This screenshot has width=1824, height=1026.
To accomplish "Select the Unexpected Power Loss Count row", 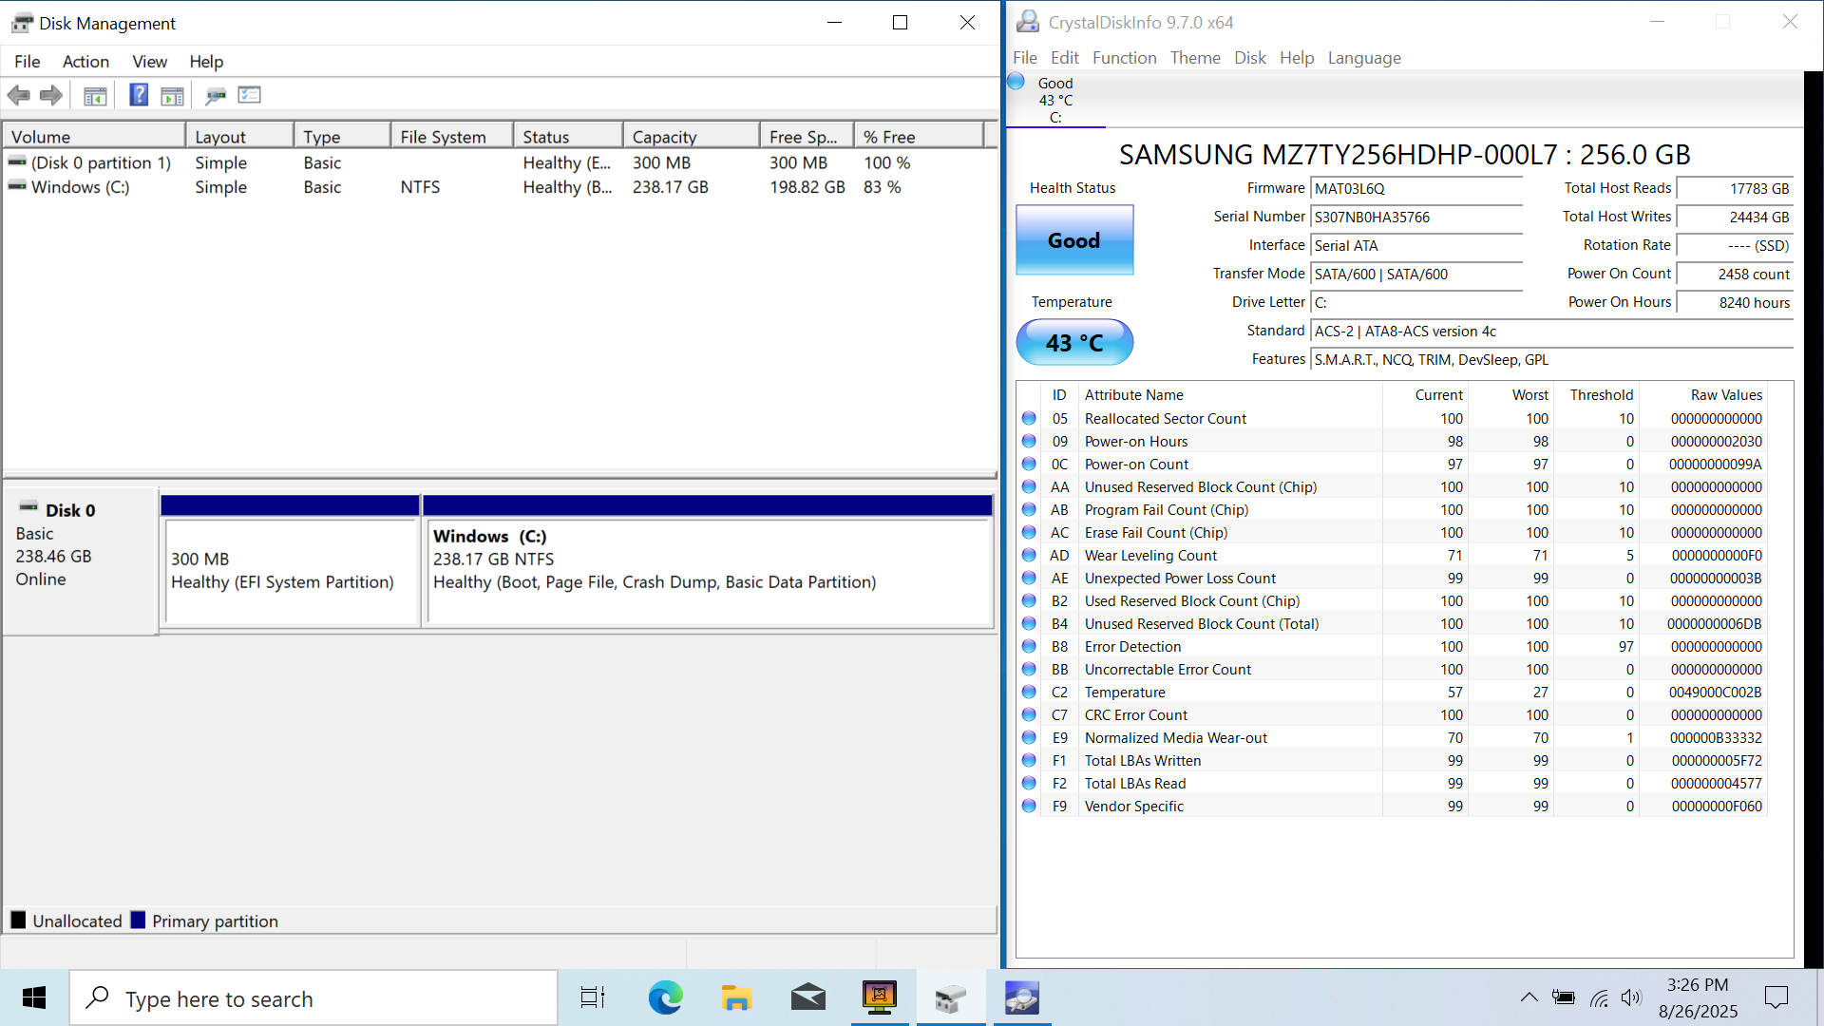I will point(1392,578).
